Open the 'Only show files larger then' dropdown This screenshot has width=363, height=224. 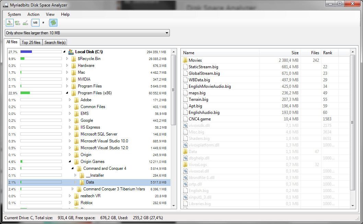[x=87, y=33]
